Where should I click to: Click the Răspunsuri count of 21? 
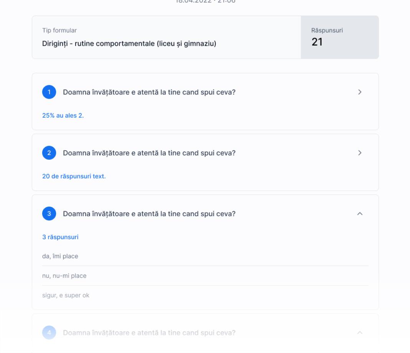click(317, 42)
